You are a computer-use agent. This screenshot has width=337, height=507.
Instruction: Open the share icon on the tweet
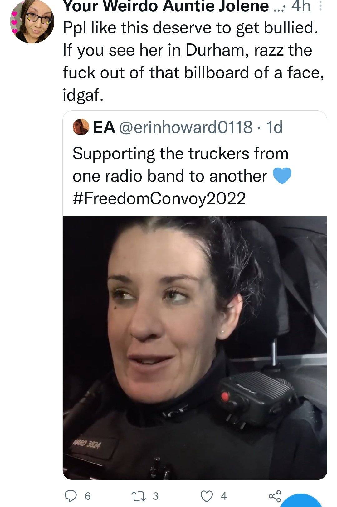point(275,496)
